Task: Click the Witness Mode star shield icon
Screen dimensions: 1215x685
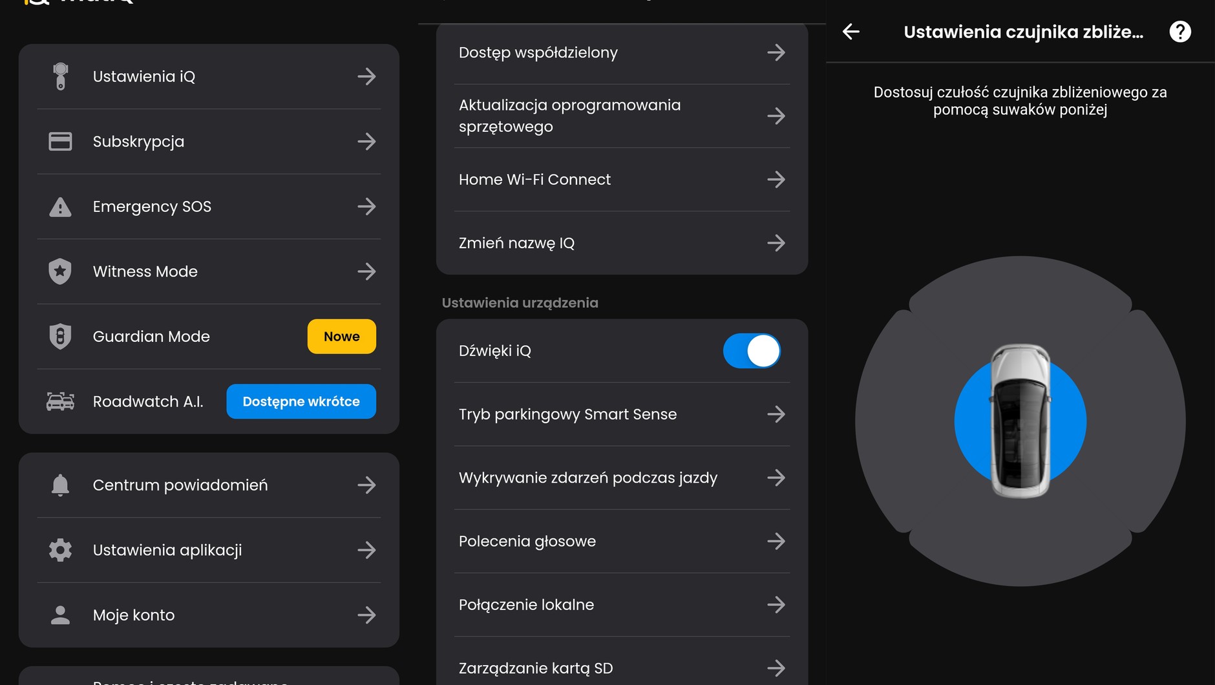Action: click(x=60, y=271)
